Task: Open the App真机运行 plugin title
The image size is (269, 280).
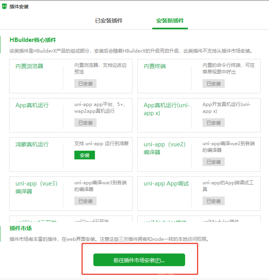Action: click(x=32, y=105)
